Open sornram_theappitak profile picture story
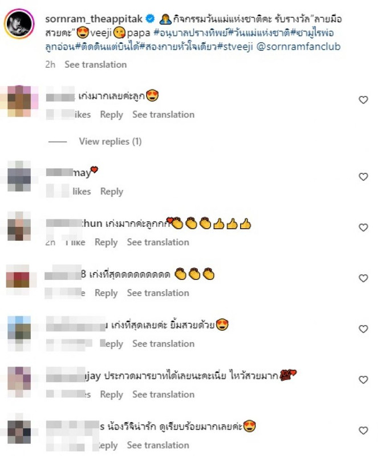The width and height of the screenshot is (378, 456). (x=19, y=24)
